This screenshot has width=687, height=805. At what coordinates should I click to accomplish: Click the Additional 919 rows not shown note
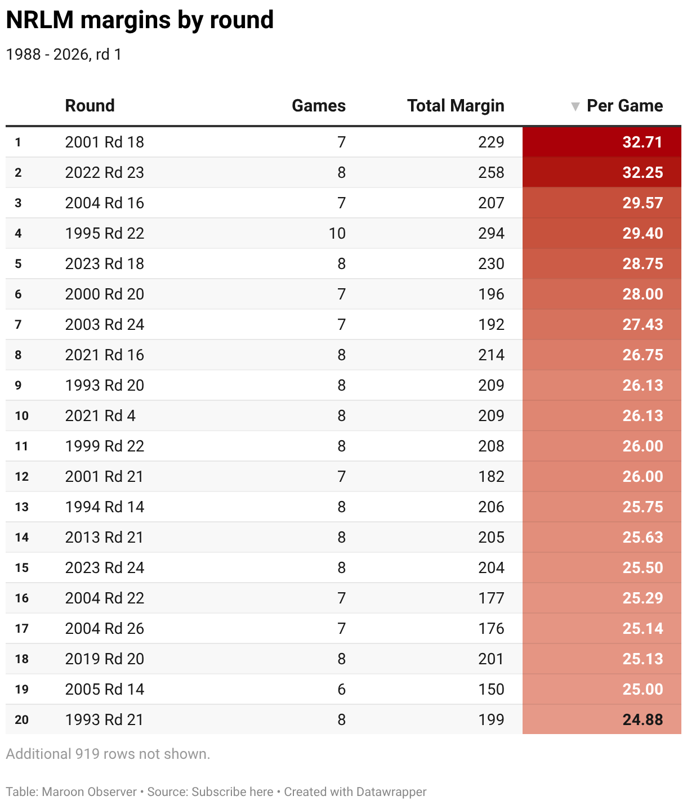108,754
